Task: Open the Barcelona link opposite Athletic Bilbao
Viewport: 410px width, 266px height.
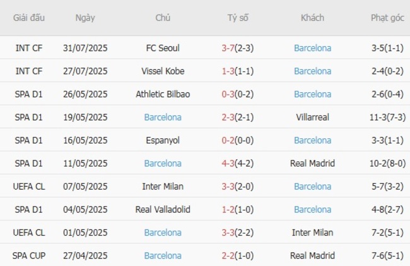Action: [x=312, y=94]
